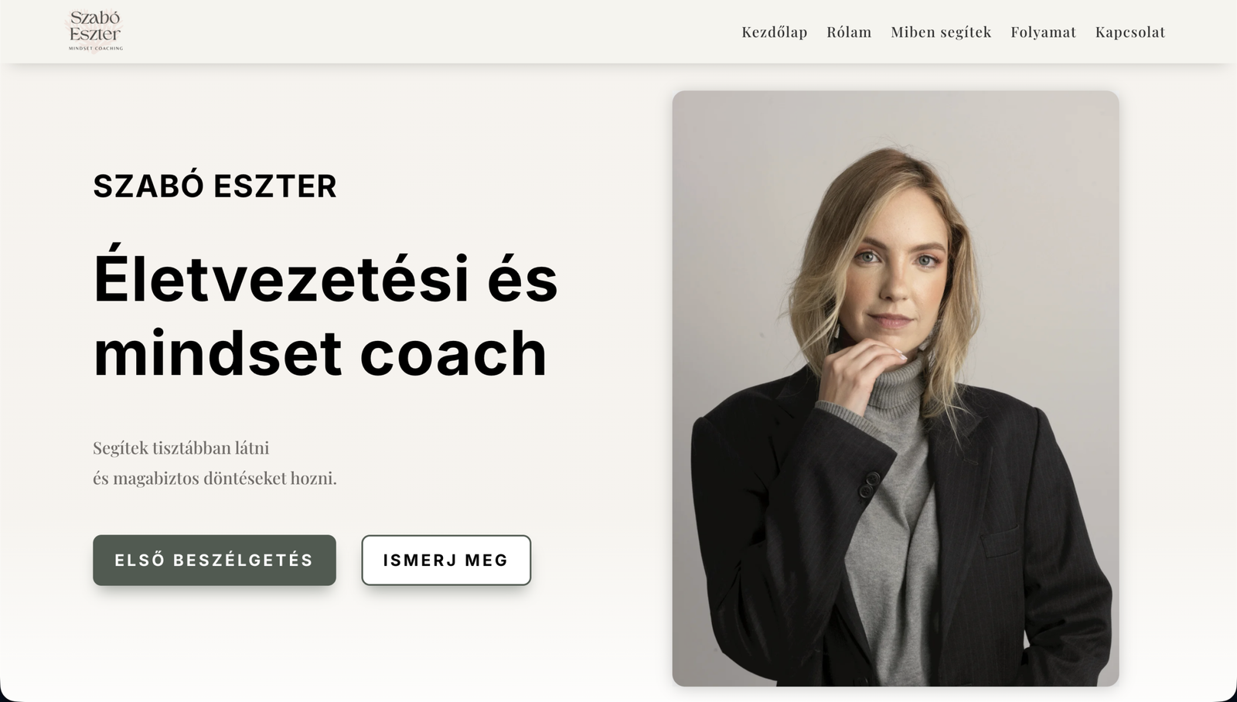
Task: Click the 'Segítek tisztábban látni' tagline line
Action: (x=181, y=448)
